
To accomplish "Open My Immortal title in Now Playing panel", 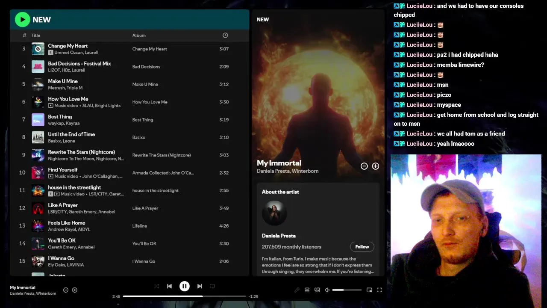I will tap(279, 163).
